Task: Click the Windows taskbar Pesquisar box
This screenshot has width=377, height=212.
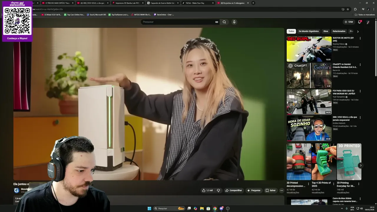Action: click(170, 208)
